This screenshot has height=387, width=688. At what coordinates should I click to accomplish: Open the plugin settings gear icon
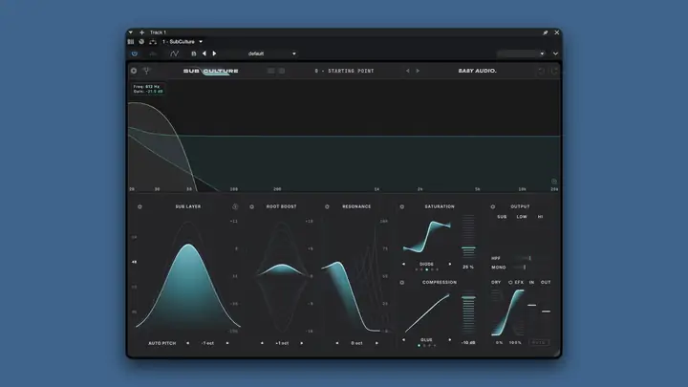pyautogui.click(x=134, y=71)
